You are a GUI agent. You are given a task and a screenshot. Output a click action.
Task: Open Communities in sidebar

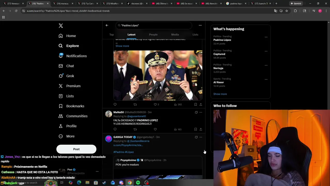pyautogui.click(x=73, y=116)
